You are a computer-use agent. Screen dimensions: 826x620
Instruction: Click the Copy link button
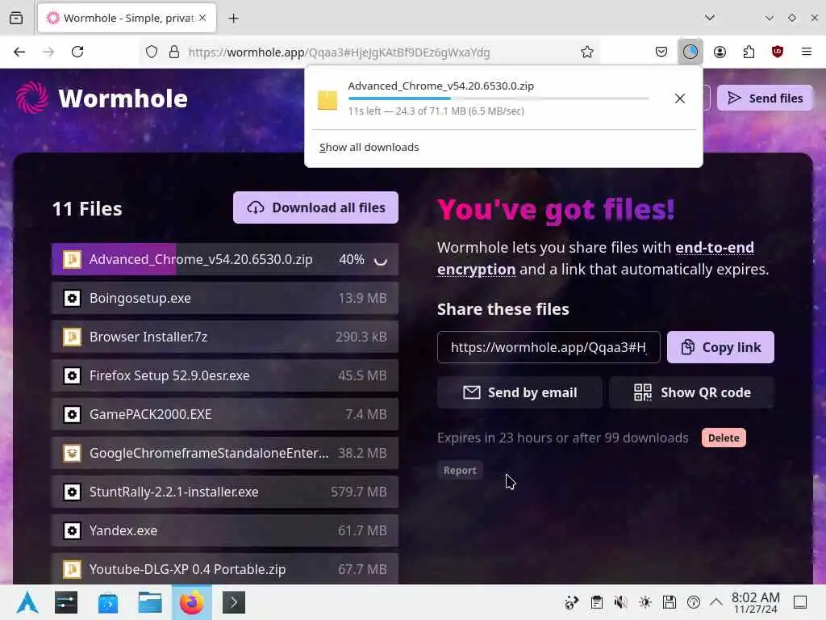[x=720, y=347]
